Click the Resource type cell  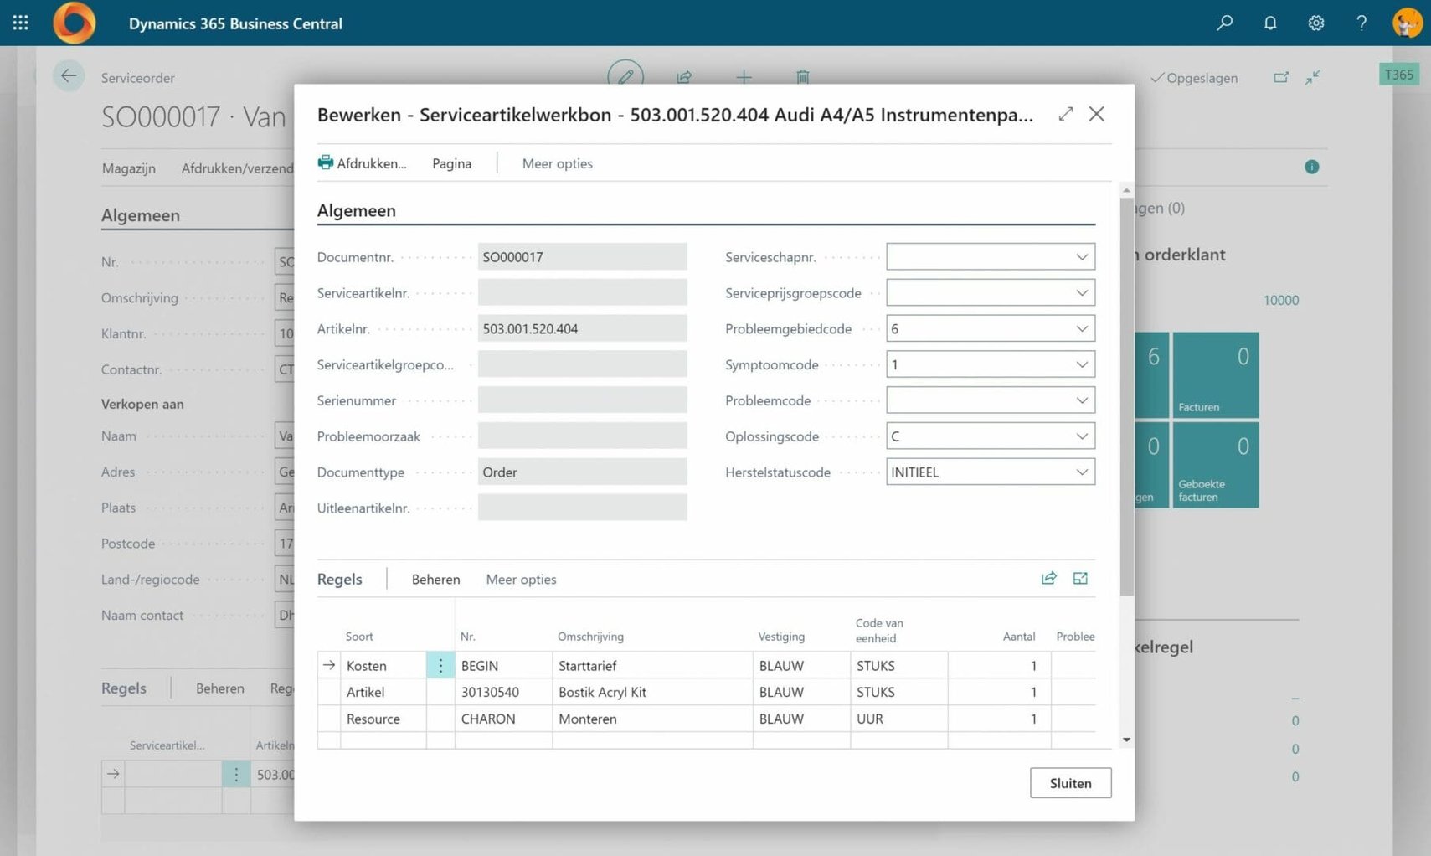(383, 719)
